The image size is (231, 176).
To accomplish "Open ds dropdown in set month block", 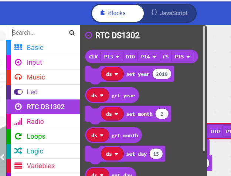I will (x=112, y=114).
